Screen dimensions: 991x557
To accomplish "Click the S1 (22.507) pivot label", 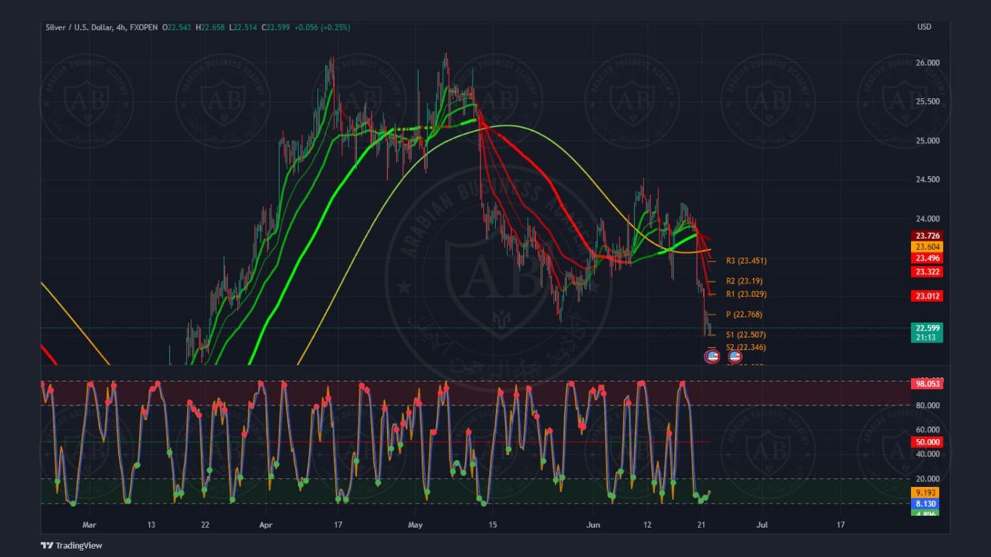I will [x=746, y=335].
